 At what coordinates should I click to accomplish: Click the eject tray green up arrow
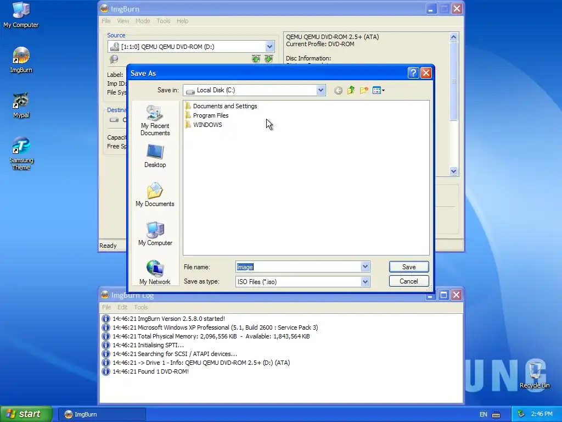tap(256, 59)
